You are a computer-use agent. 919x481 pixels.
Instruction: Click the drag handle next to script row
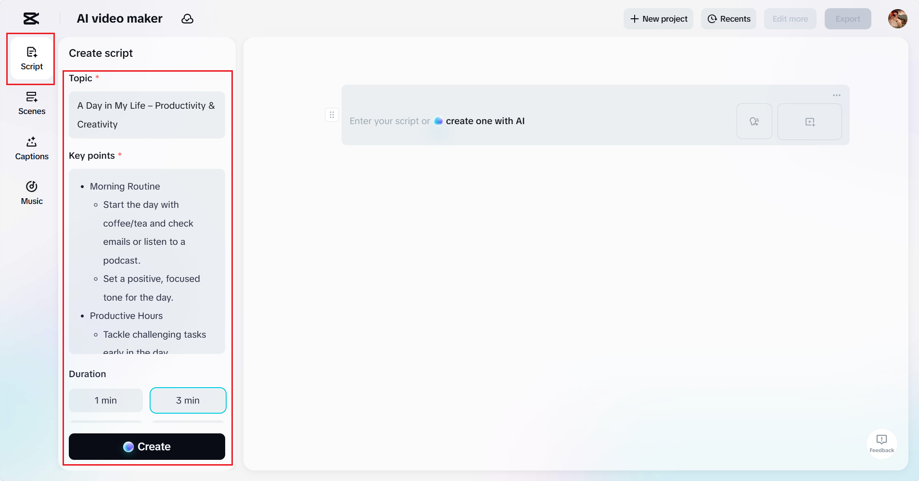click(332, 114)
